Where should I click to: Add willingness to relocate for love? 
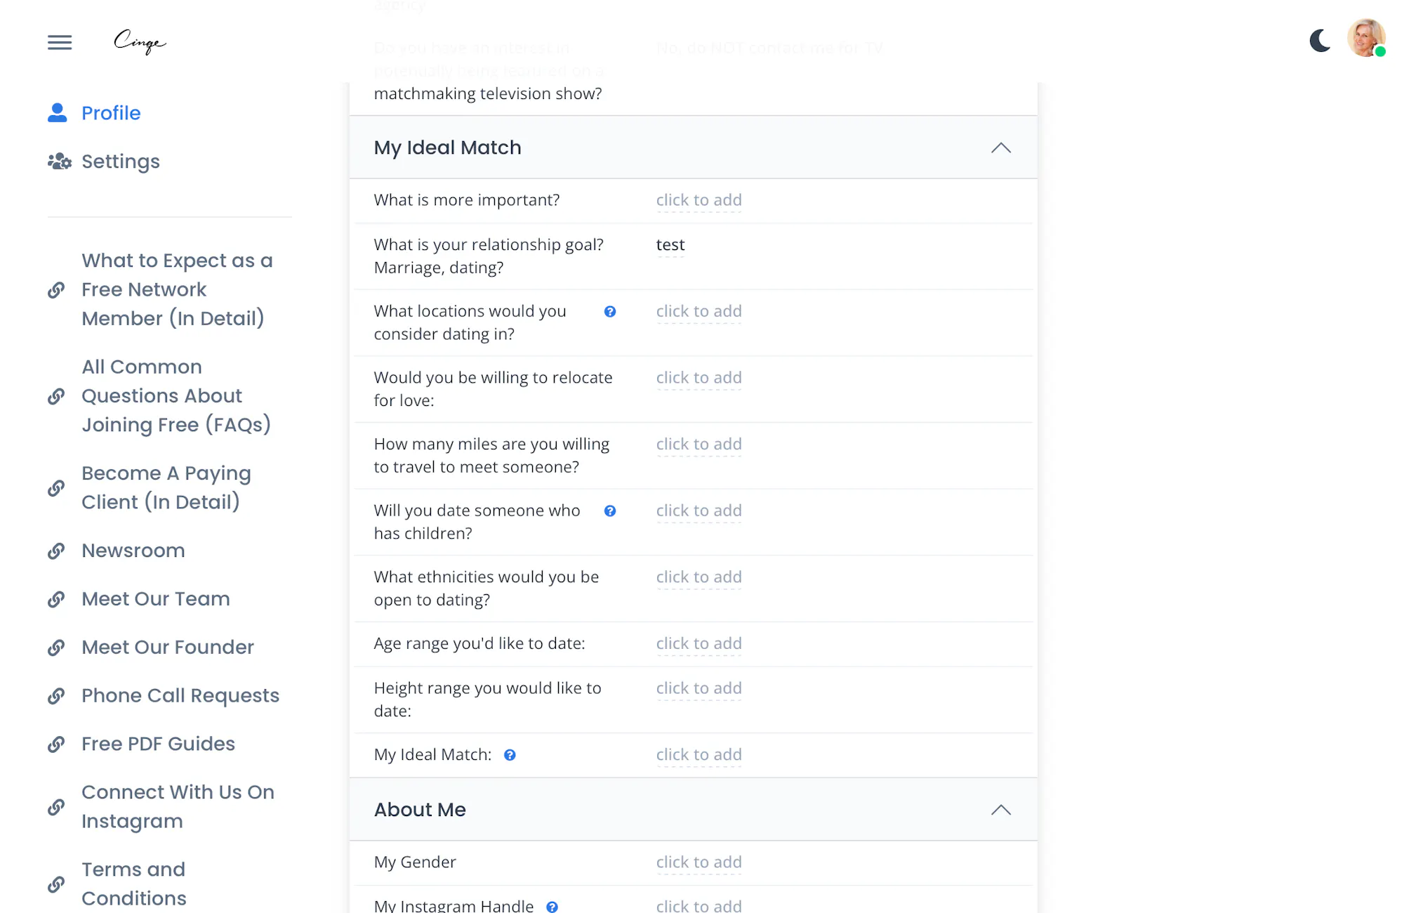point(699,378)
